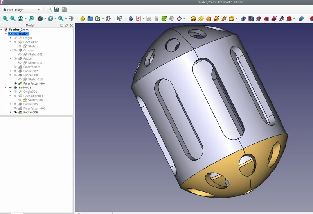Screen dimensions: 313x214
Task: Collapse the Groove tree node
Action: point(11,50)
